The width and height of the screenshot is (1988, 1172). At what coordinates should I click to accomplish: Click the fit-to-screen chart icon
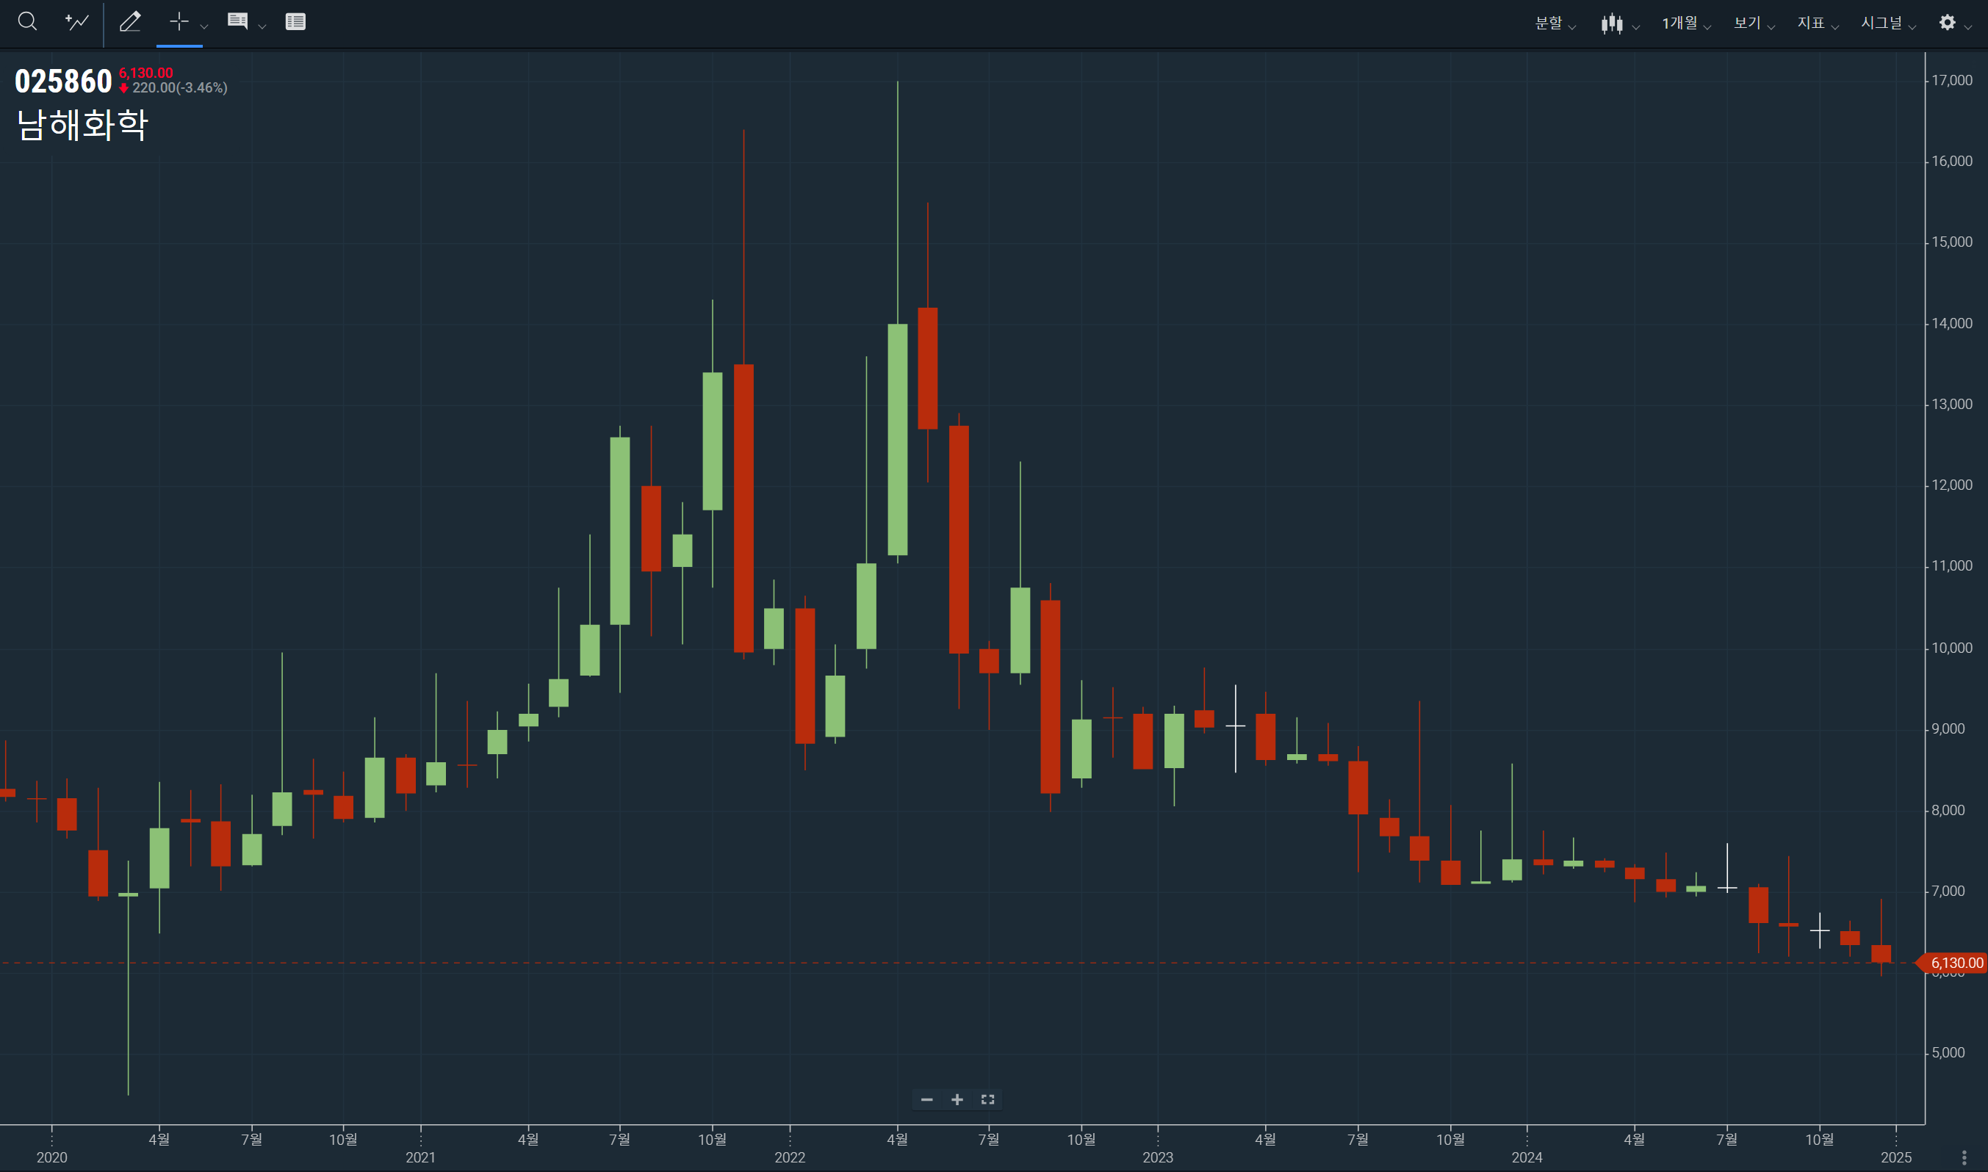(987, 1099)
